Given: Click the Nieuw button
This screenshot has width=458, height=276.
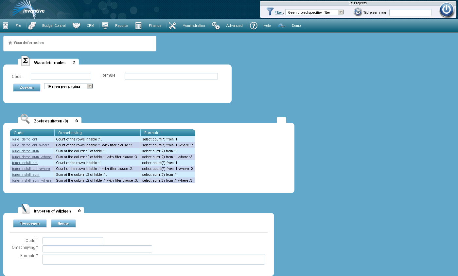Looking at the screenshot, I should click(63, 223).
